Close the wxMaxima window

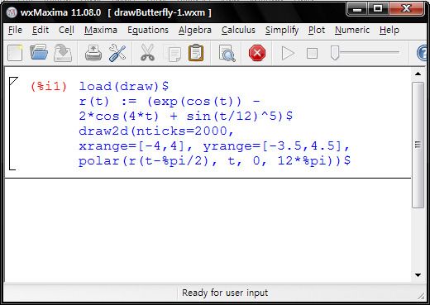click(406, 10)
